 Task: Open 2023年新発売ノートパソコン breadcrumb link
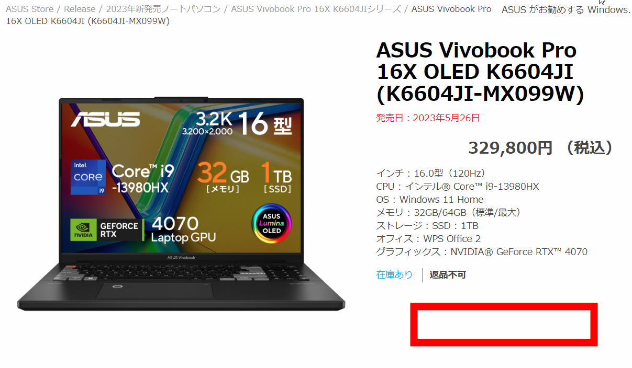pyautogui.click(x=163, y=9)
